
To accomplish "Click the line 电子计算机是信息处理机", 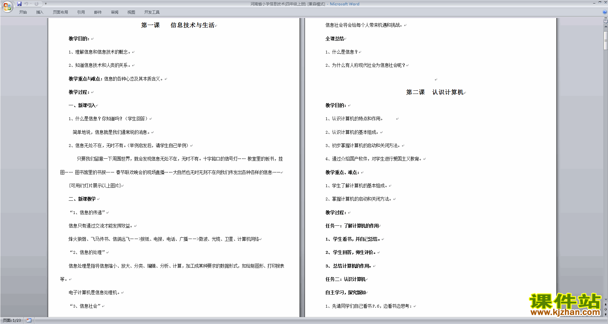I will click(95, 293).
